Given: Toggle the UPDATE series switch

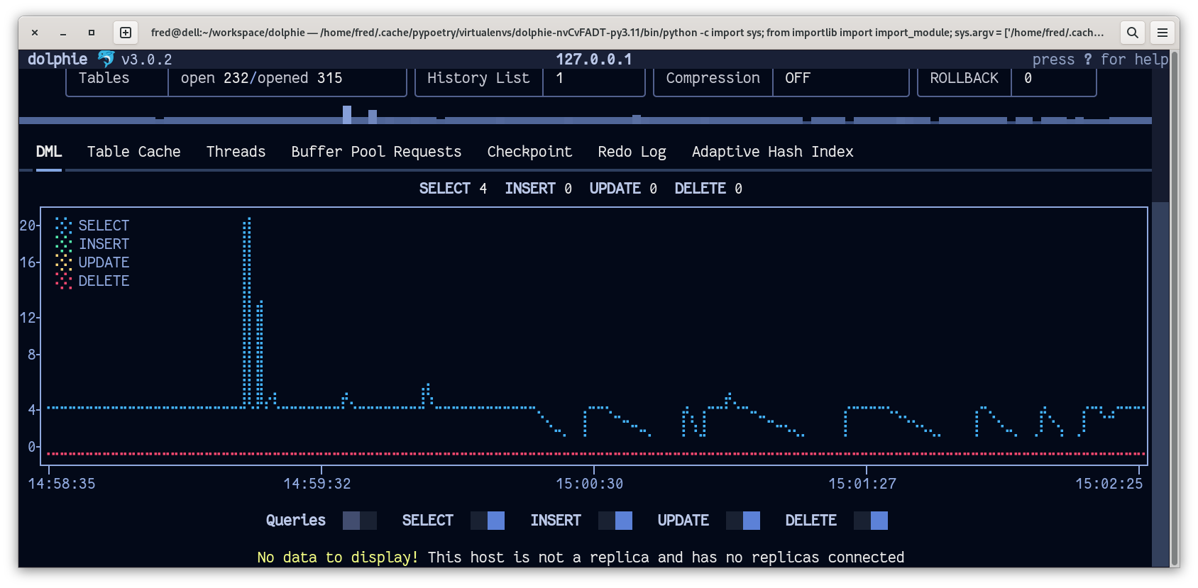Looking at the screenshot, I should pyautogui.click(x=743, y=521).
